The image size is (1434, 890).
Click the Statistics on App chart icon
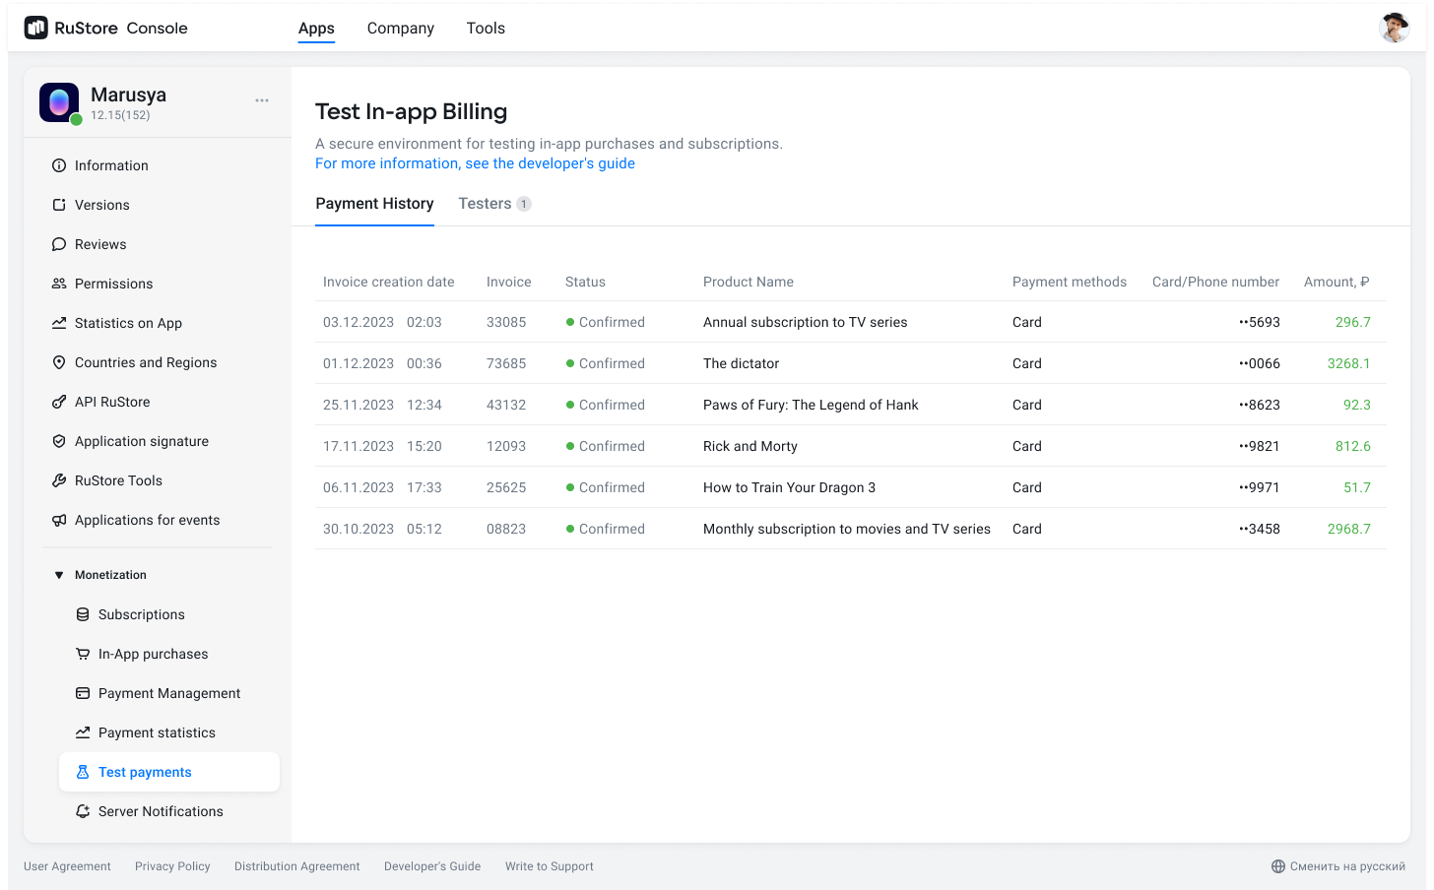tap(59, 323)
